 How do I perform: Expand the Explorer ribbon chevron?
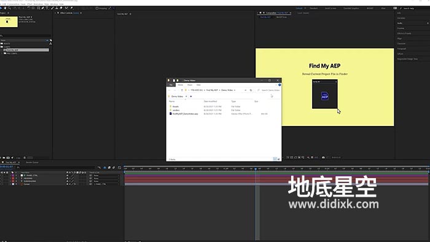276,85
